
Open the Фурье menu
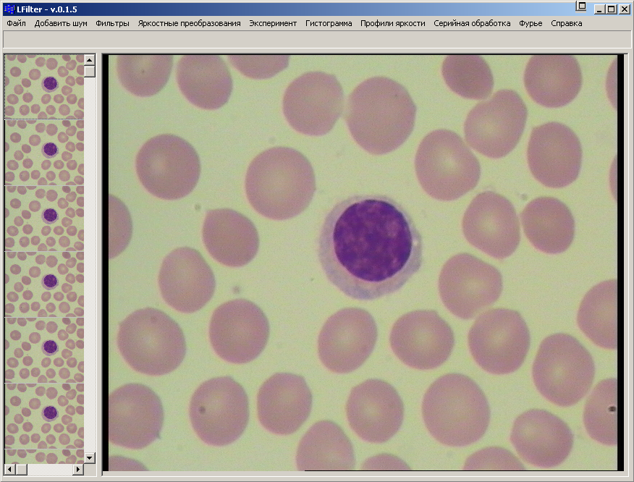[x=531, y=23]
